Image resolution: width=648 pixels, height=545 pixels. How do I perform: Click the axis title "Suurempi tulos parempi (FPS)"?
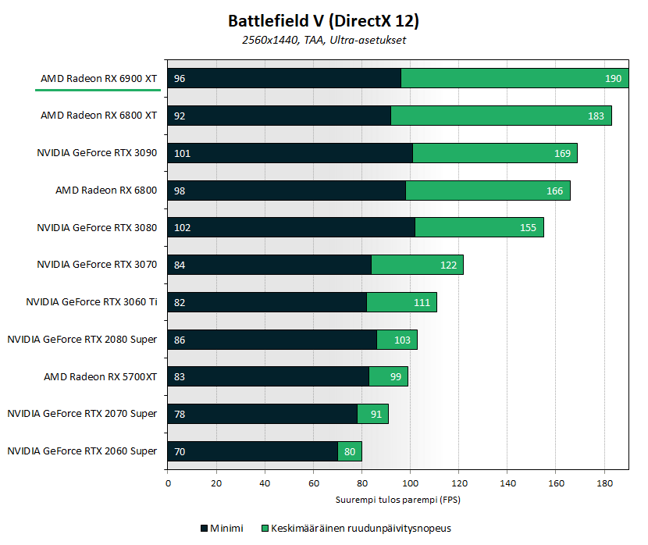pyautogui.click(x=398, y=500)
